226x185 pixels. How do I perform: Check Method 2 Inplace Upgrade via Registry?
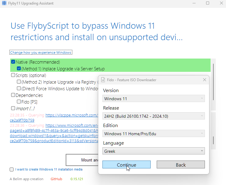coord(19,82)
